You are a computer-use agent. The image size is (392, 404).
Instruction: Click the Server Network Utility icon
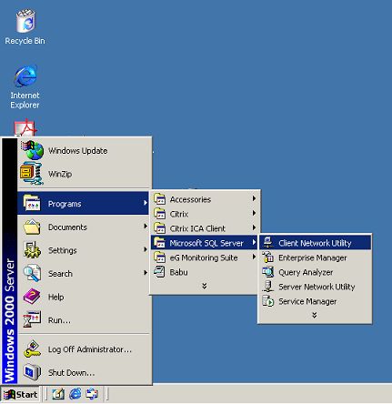268,287
